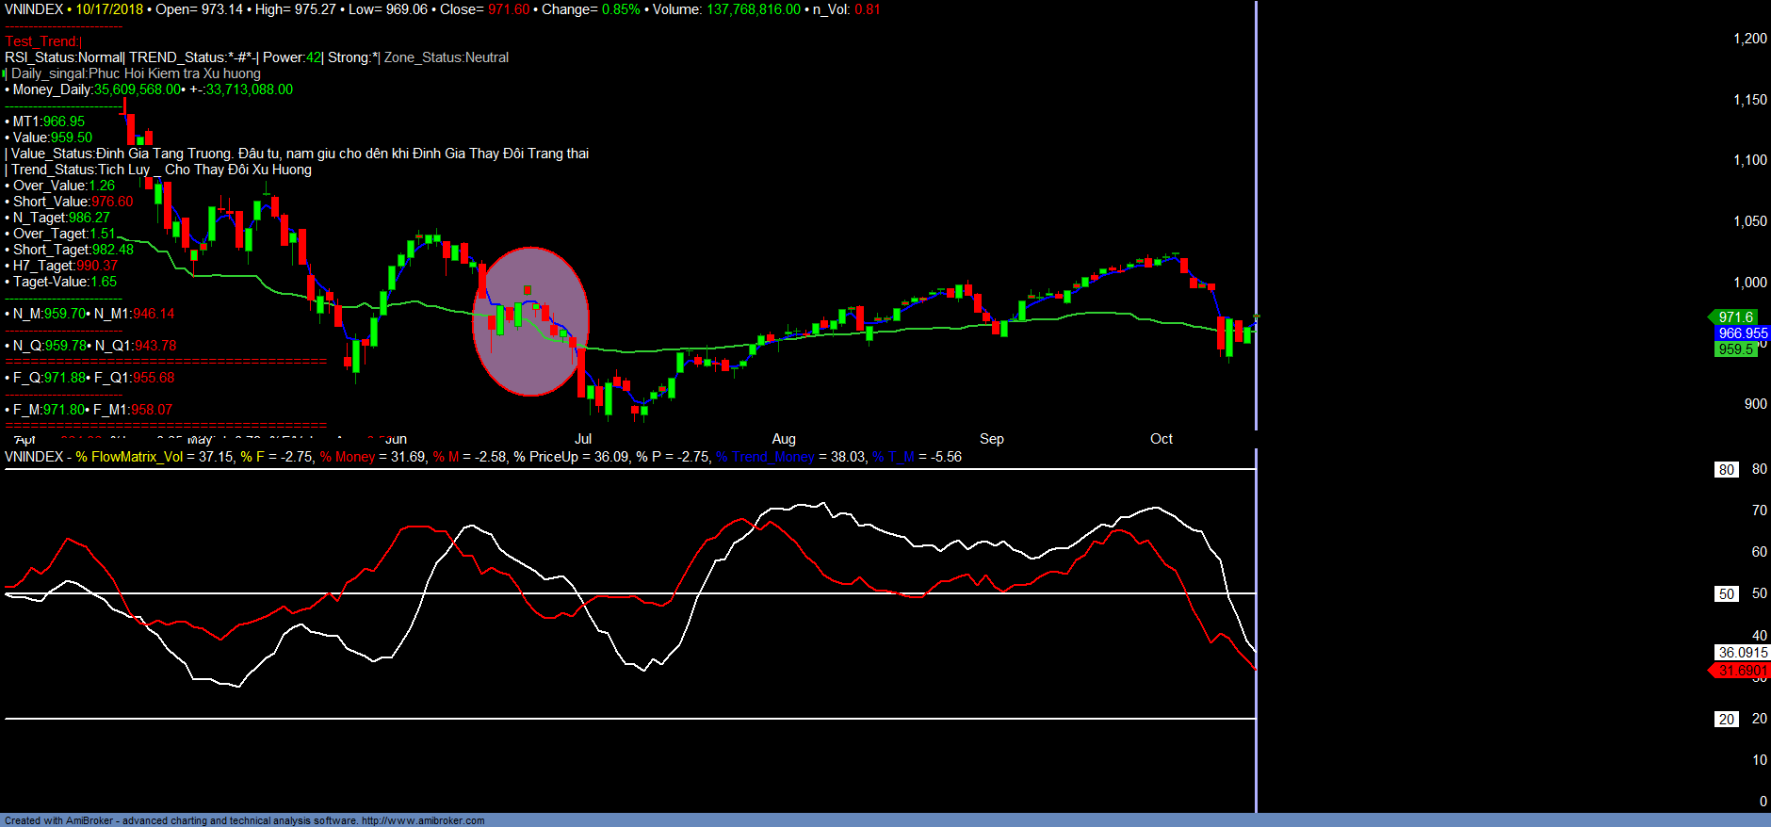Click the boxed 50 midline level marker
1771x827 pixels.
point(1726,594)
